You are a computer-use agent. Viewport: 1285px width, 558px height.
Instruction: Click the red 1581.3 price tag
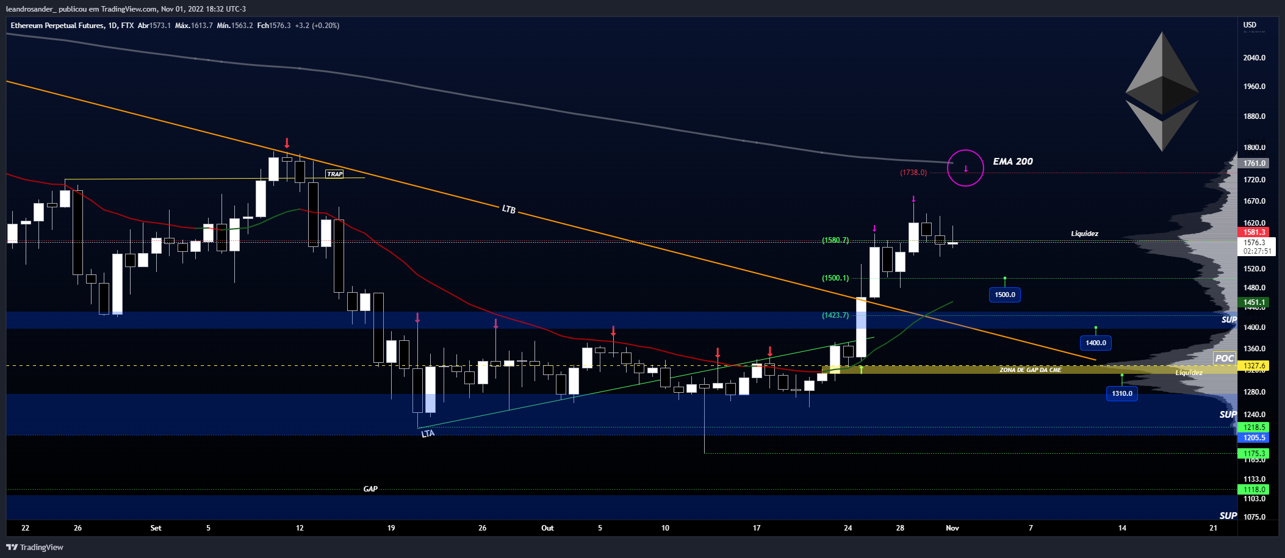[x=1254, y=232]
